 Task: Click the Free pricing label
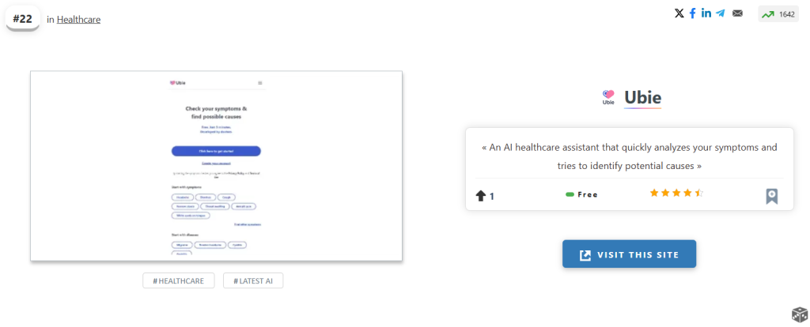pyautogui.click(x=581, y=194)
